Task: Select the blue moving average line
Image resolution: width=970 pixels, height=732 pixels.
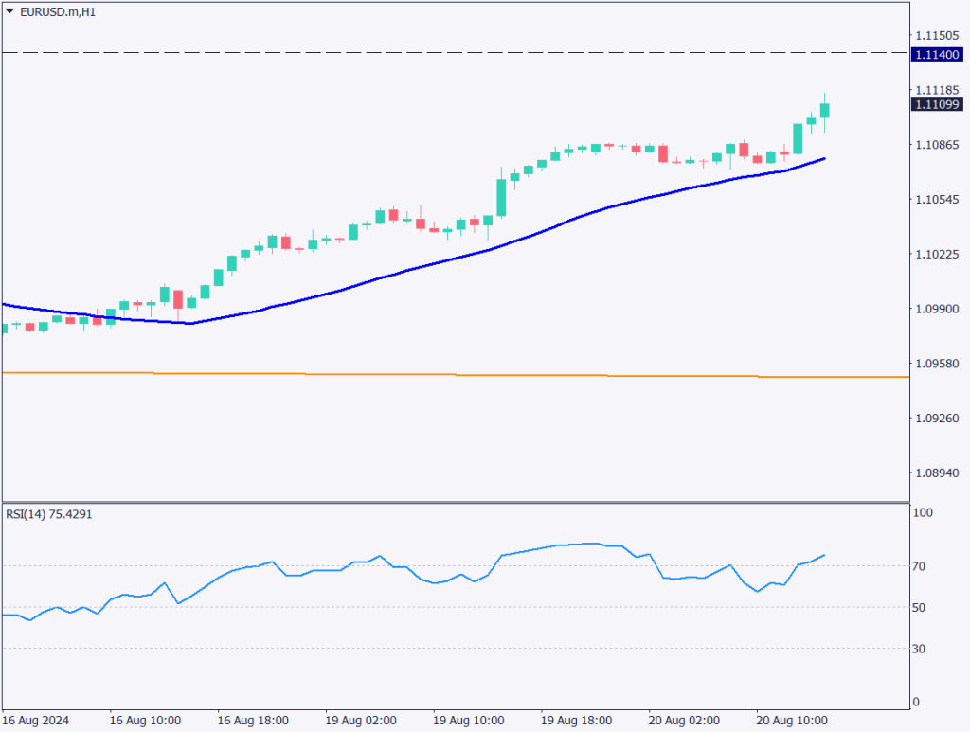Action: [x=379, y=278]
